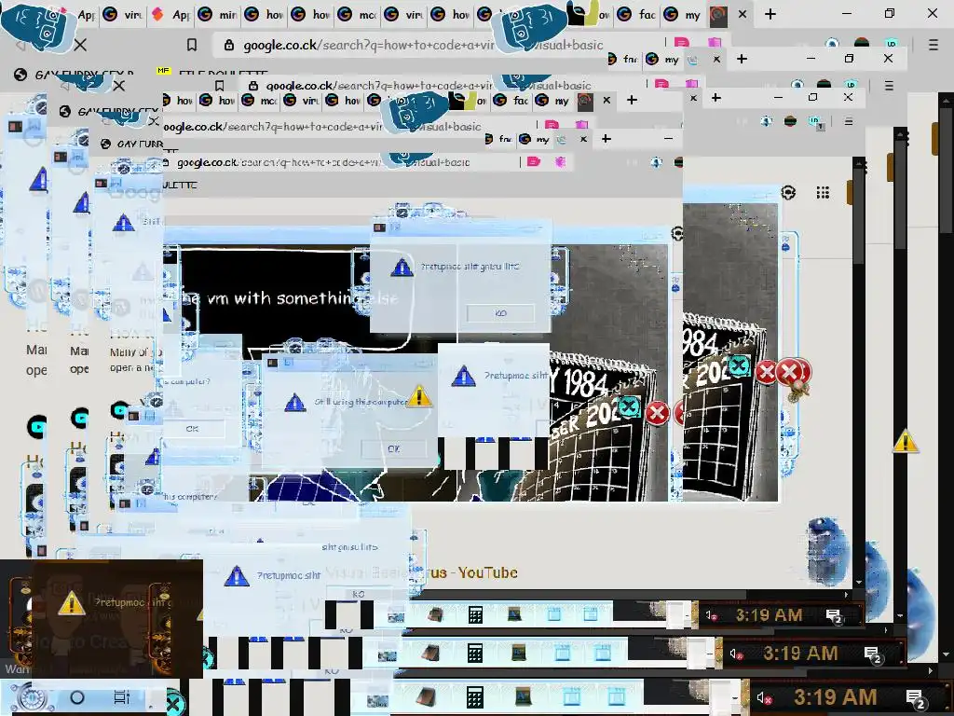Viewport: 954px width, 716px height.
Task: Open a new tab in the third browser window
Action: 633,100
